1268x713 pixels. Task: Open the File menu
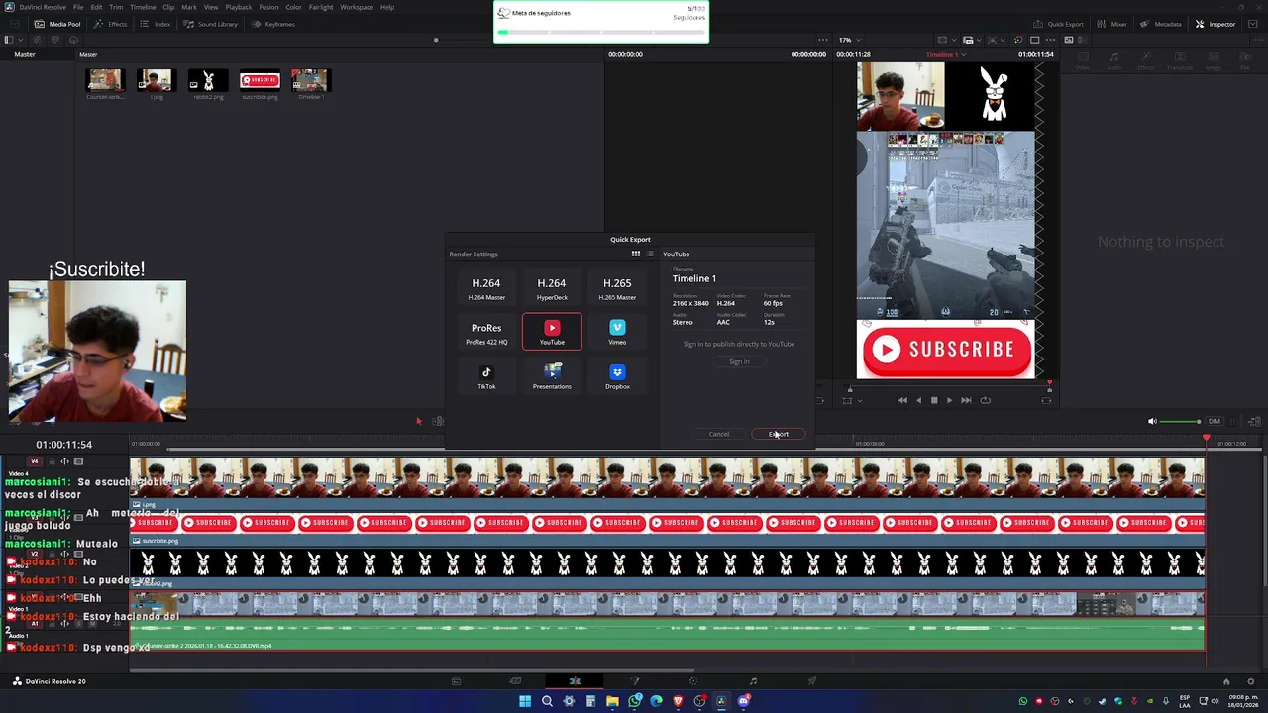(78, 7)
